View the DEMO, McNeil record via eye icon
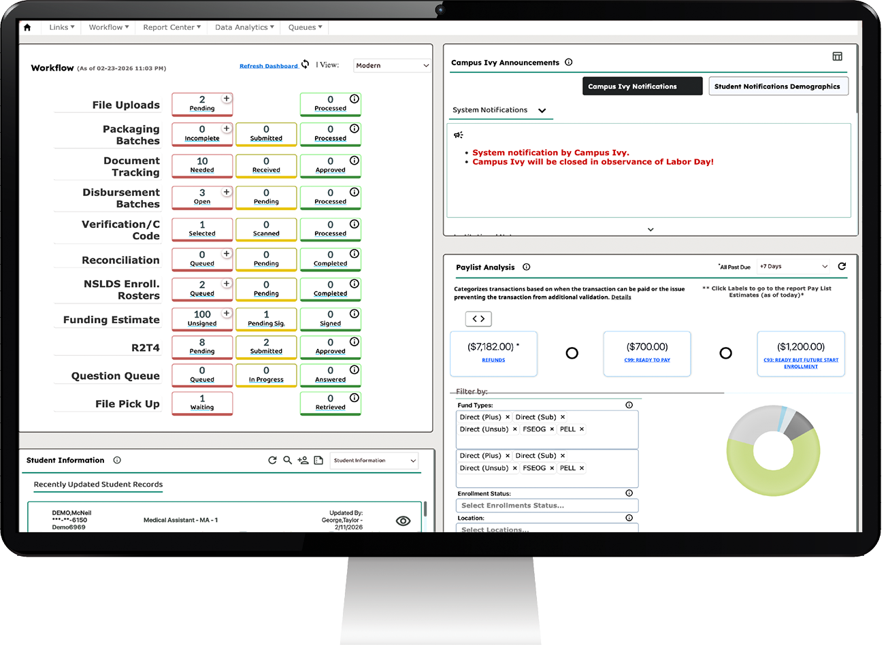Screen dimensions: 888x645 coord(403,520)
